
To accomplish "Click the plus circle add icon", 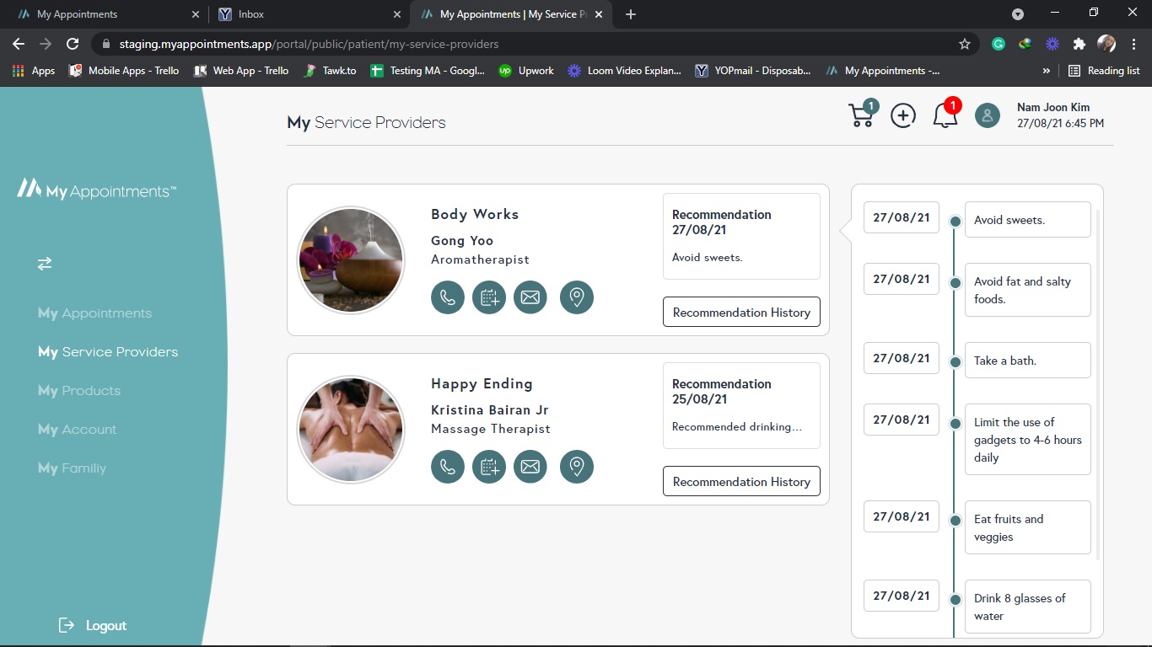I will [903, 115].
